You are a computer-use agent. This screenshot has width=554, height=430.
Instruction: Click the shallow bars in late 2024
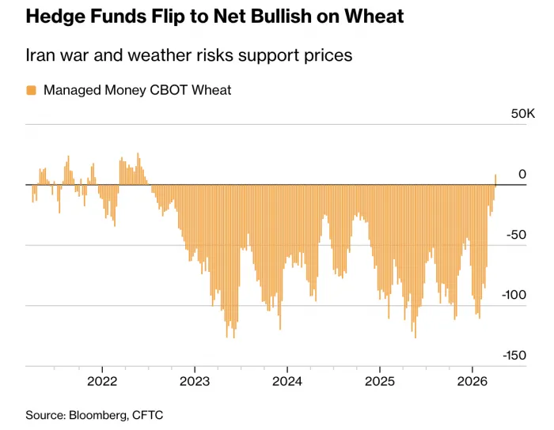pyautogui.click(x=358, y=202)
